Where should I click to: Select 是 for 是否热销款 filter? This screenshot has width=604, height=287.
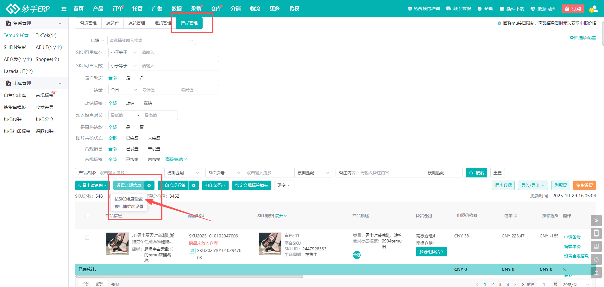[128, 127]
